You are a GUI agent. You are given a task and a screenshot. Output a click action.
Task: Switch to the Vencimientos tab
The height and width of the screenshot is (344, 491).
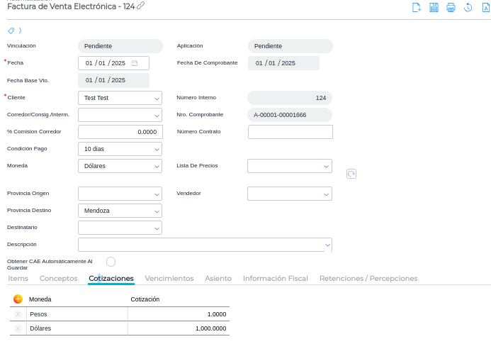click(x=169, y=279)
